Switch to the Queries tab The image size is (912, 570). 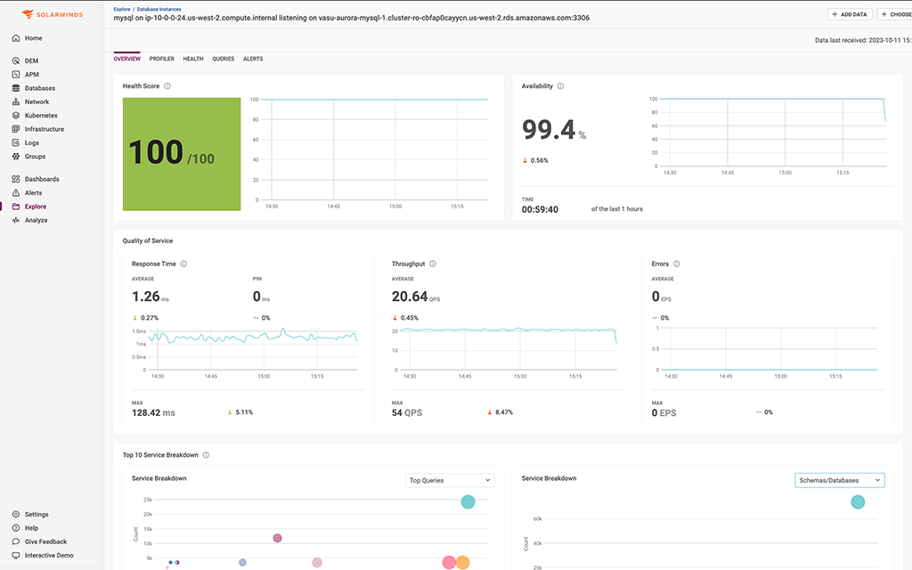223,59
